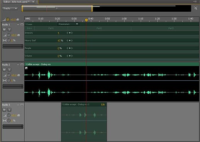Click fade handle icon on Audio 2 clip
This screenshot has height=142, width=200.
tap(26, 68)
